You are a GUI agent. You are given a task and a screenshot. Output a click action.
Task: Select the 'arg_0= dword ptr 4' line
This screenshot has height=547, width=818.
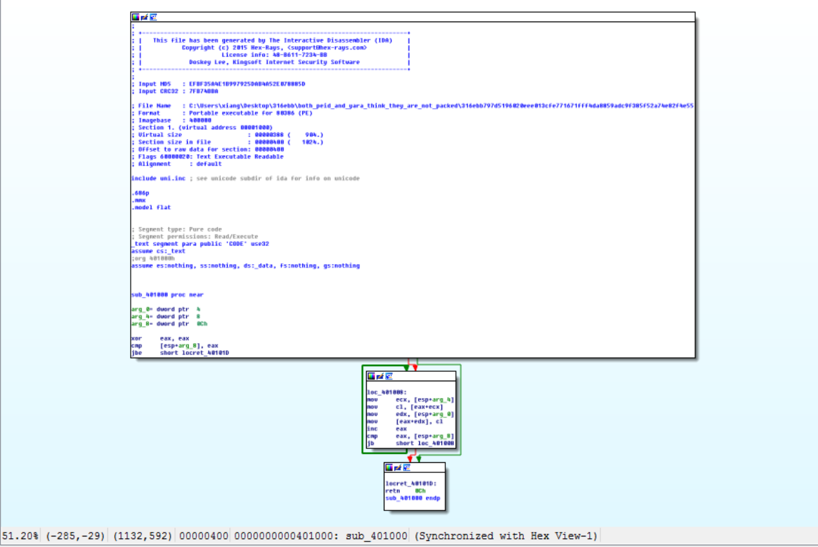tap(166, 309)
